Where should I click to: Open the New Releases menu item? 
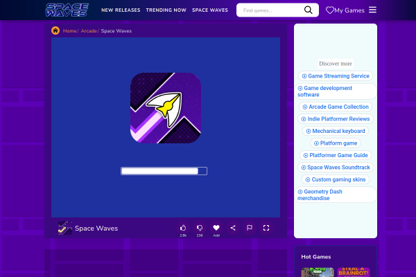(120, 10)
